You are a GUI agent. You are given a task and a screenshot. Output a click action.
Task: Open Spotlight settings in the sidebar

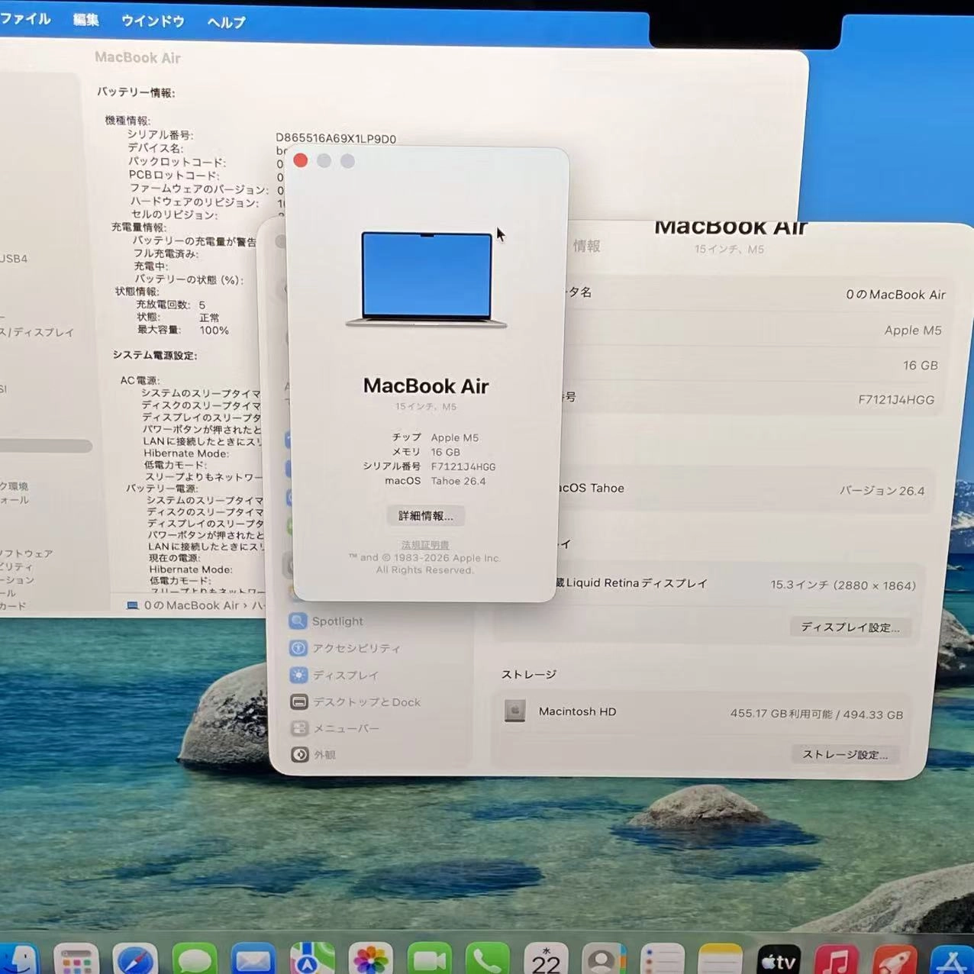(337, 621)
